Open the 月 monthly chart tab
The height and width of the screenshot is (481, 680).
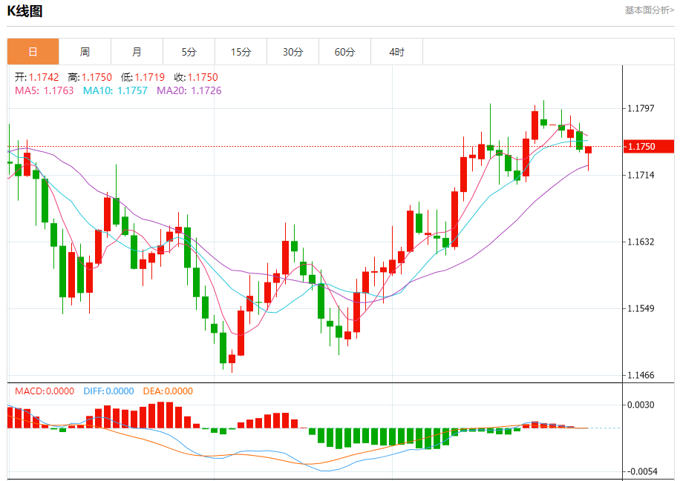click(x=137, y=52)
